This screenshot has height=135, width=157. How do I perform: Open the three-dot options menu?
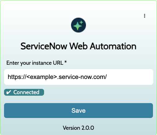click(145, 16)
